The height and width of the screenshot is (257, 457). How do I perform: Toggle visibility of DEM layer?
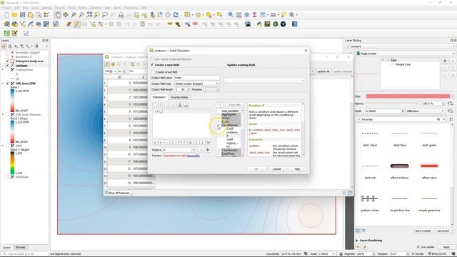pyautogui.click(x=8, y=146)
